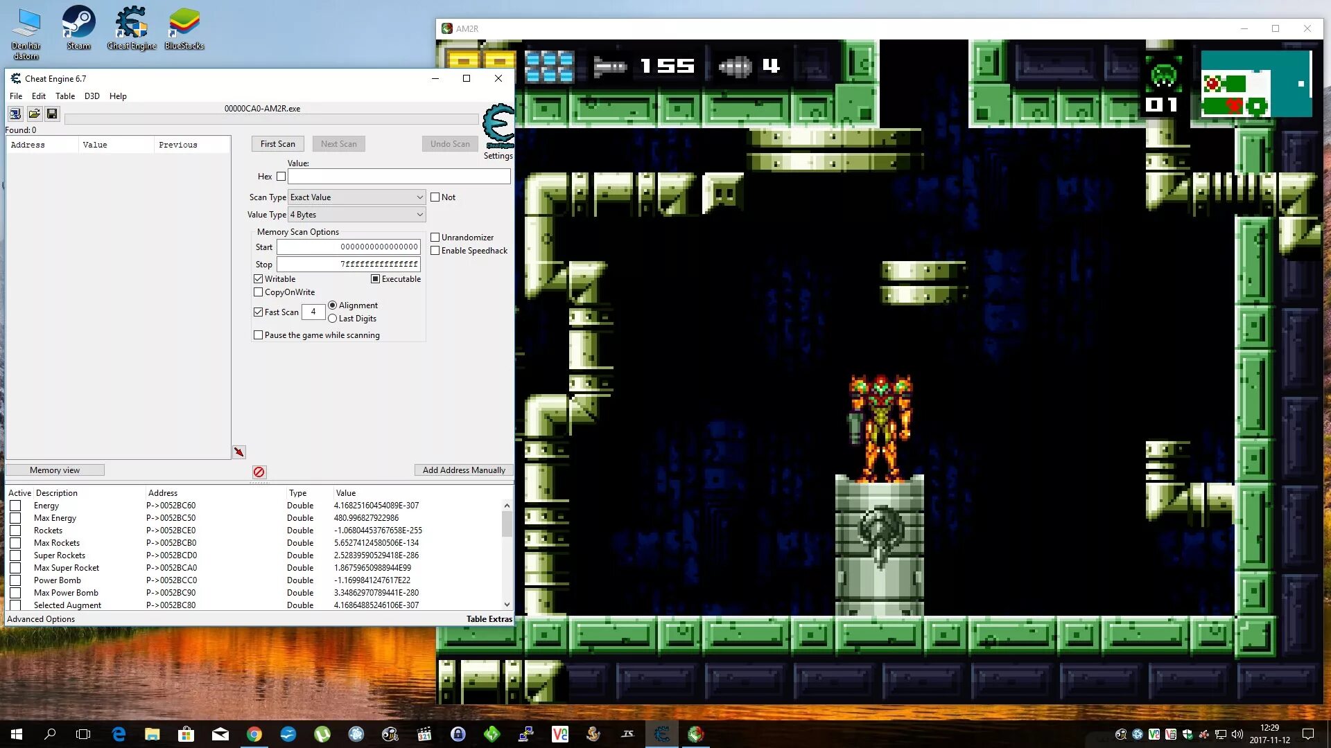The height and width of the screenshot is (748, 1331).
Task: Open the Table menu
Action: (65, 96)
